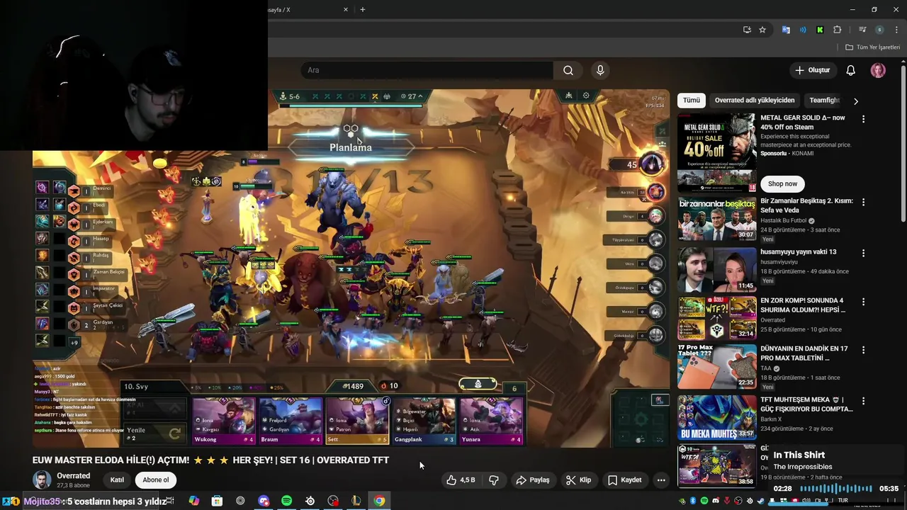
Task: Select the Teamfight chip
Action: (x=824, y=101)
